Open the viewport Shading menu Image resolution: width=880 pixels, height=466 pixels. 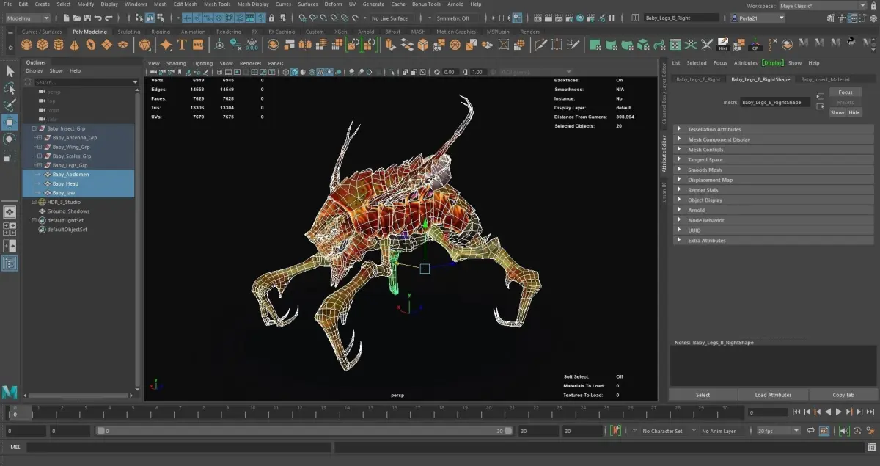(176, 63)
